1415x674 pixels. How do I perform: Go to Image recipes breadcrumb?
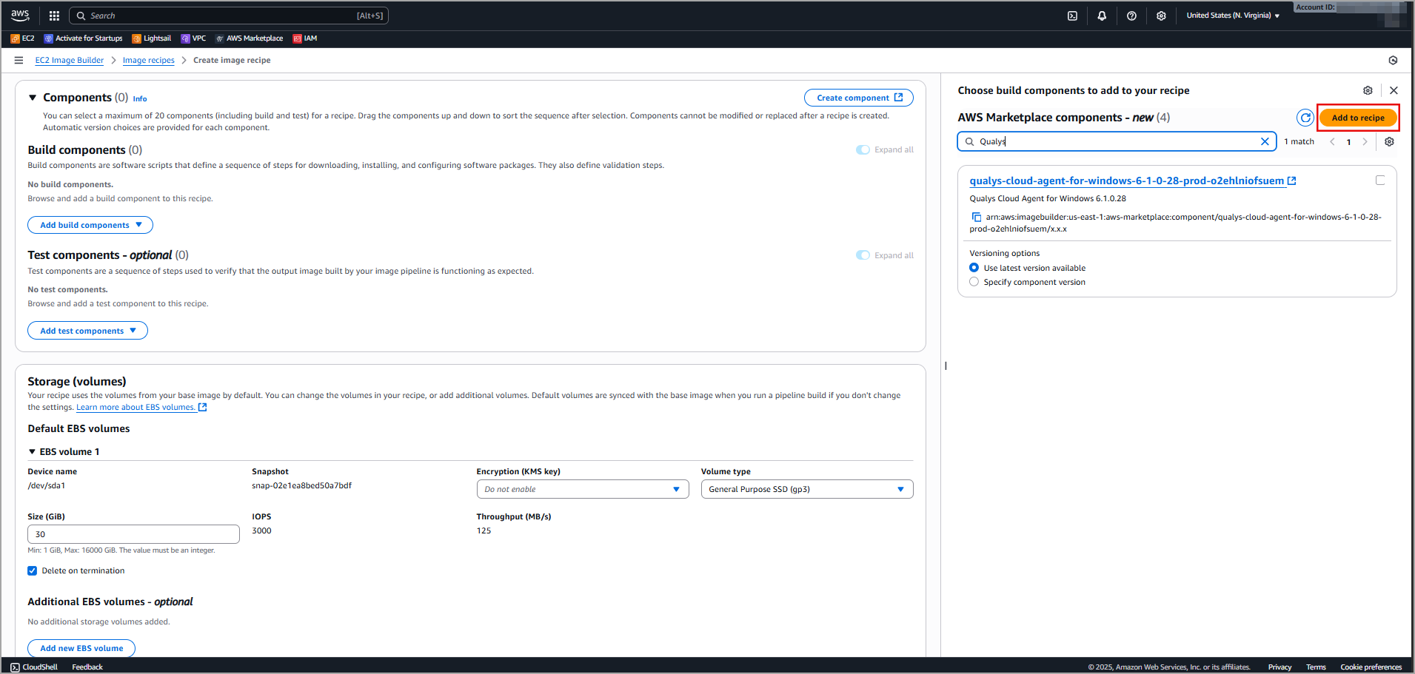click(x=148, y=61)
